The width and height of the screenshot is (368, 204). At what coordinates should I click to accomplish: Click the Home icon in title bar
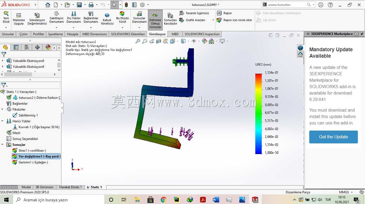[x=48, y=5]
